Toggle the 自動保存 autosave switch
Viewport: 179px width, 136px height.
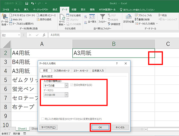[19, 3]
